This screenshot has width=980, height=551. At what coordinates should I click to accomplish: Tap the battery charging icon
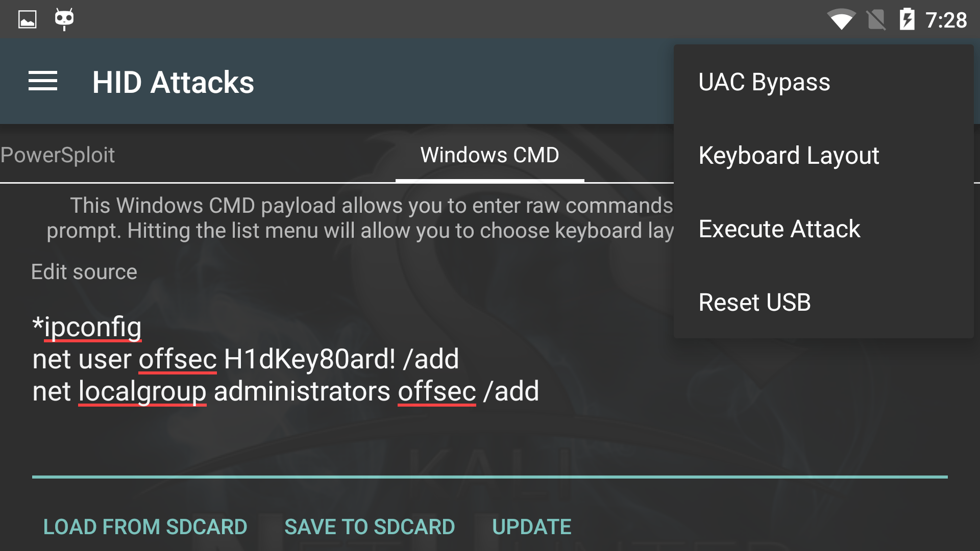907,20
